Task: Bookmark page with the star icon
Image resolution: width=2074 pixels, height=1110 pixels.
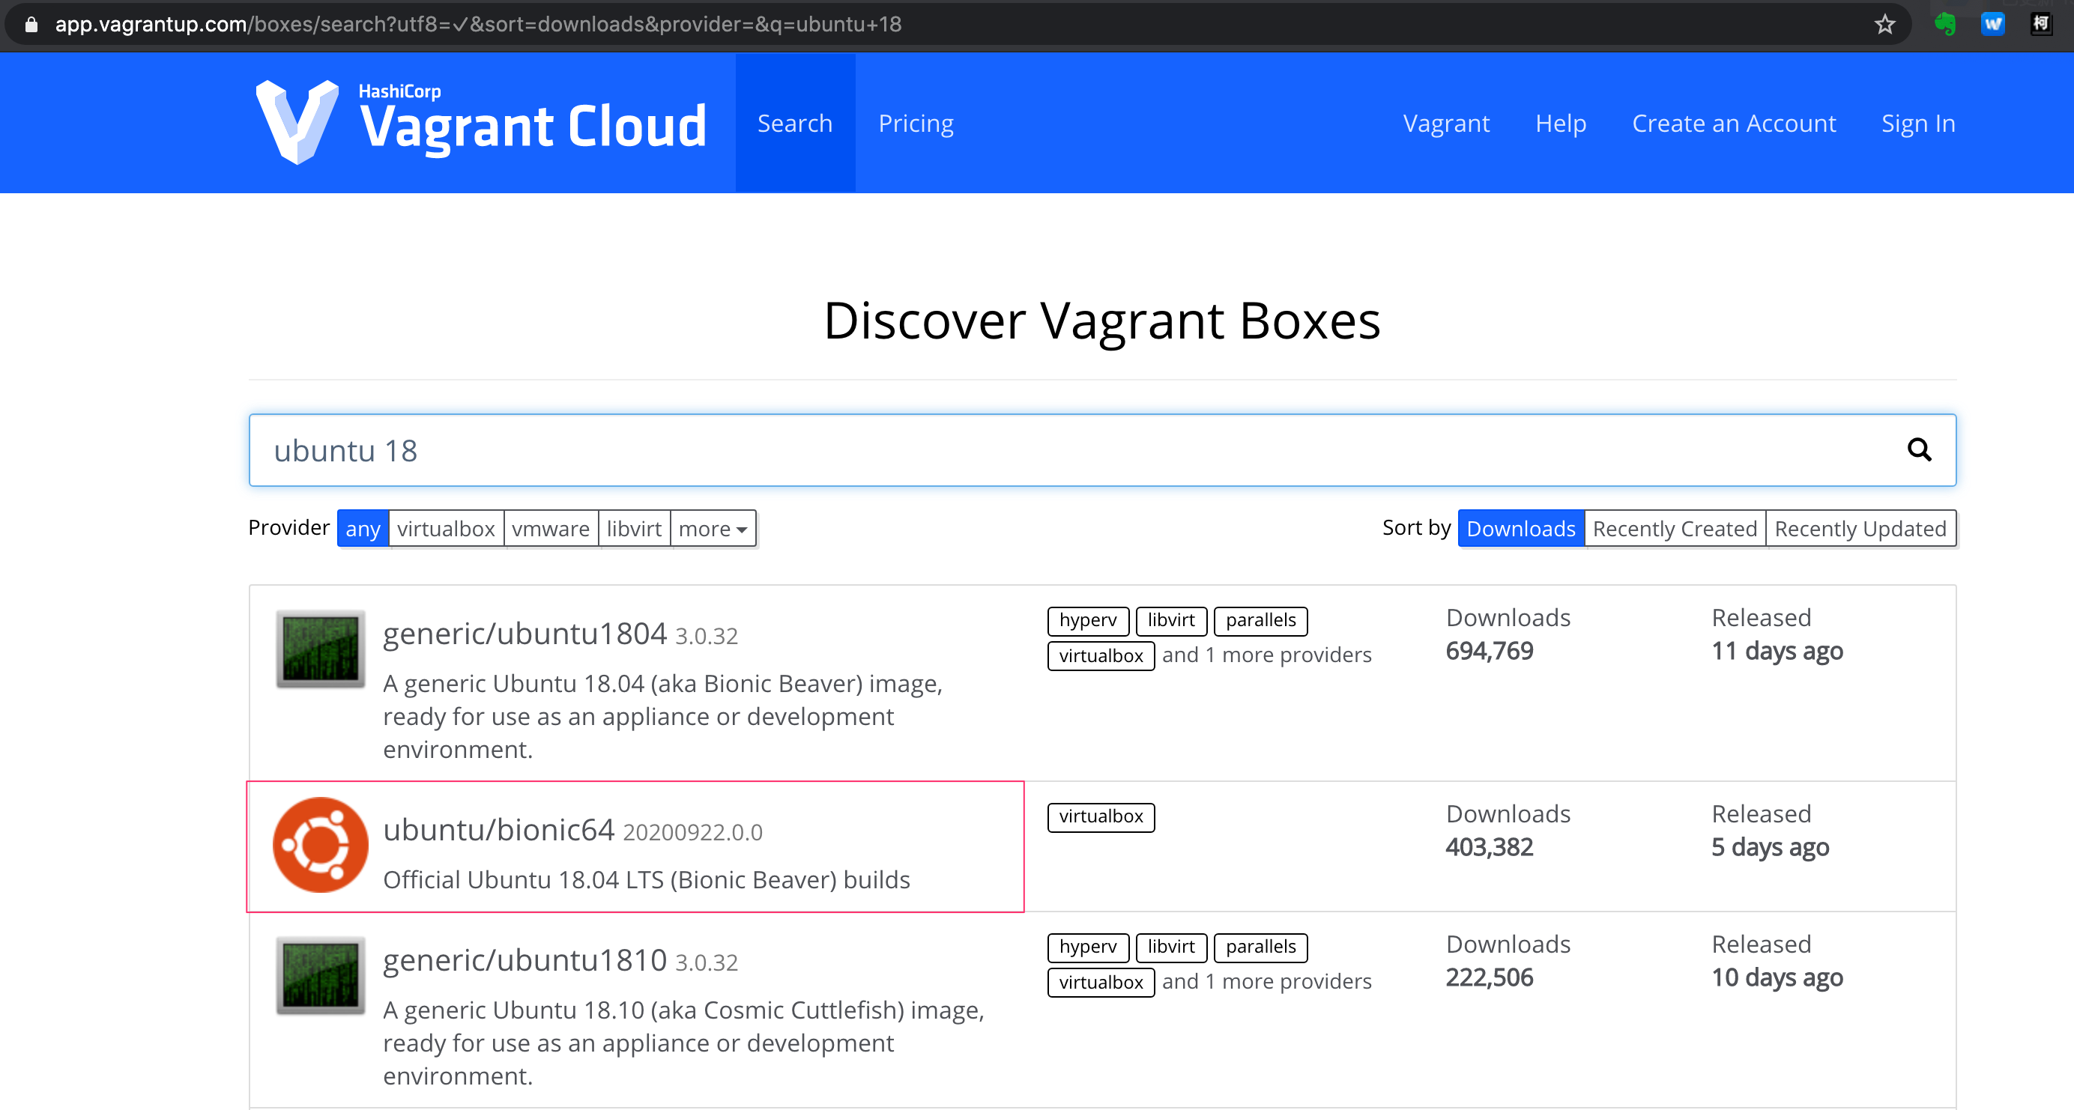Action: tap(1884, 24)
